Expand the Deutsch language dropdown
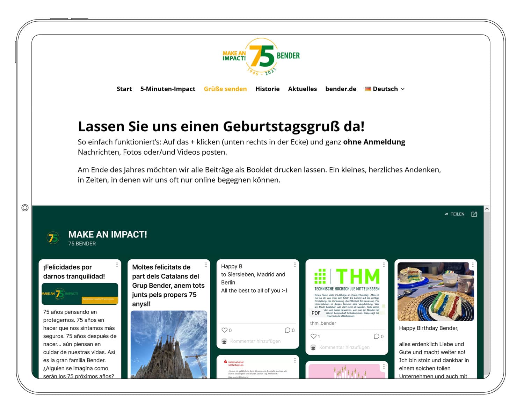524x414 pixels. pos(385,89)
